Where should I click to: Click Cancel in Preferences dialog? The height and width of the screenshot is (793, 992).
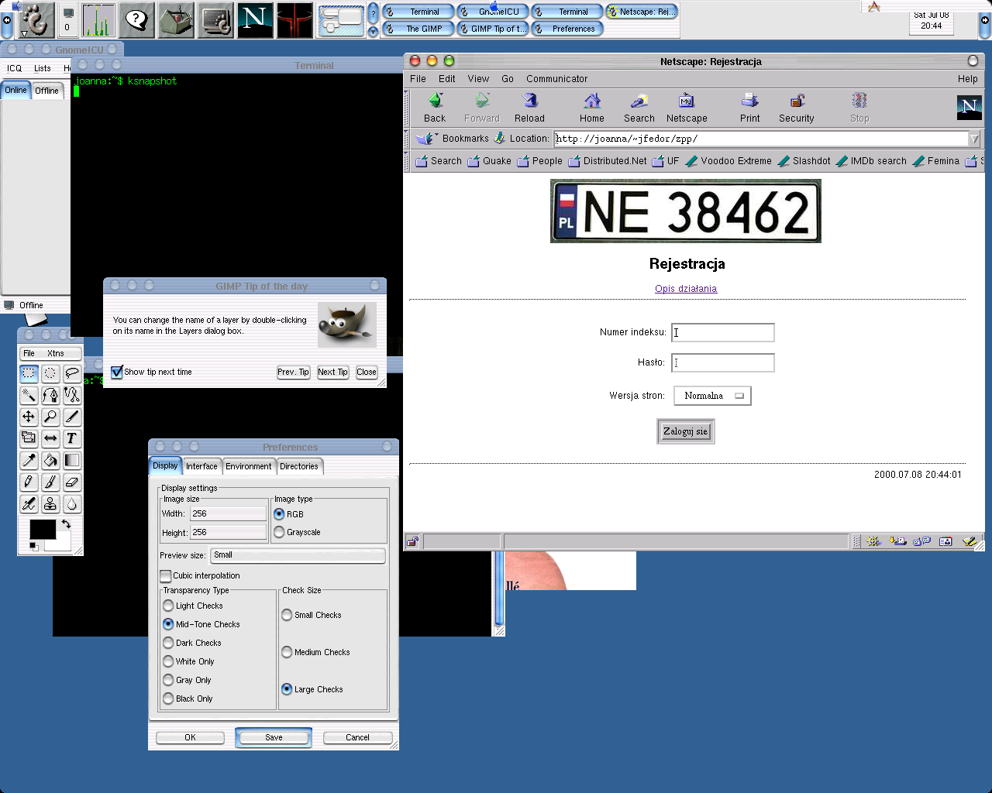pyautogui.click(x=357, y=737)
